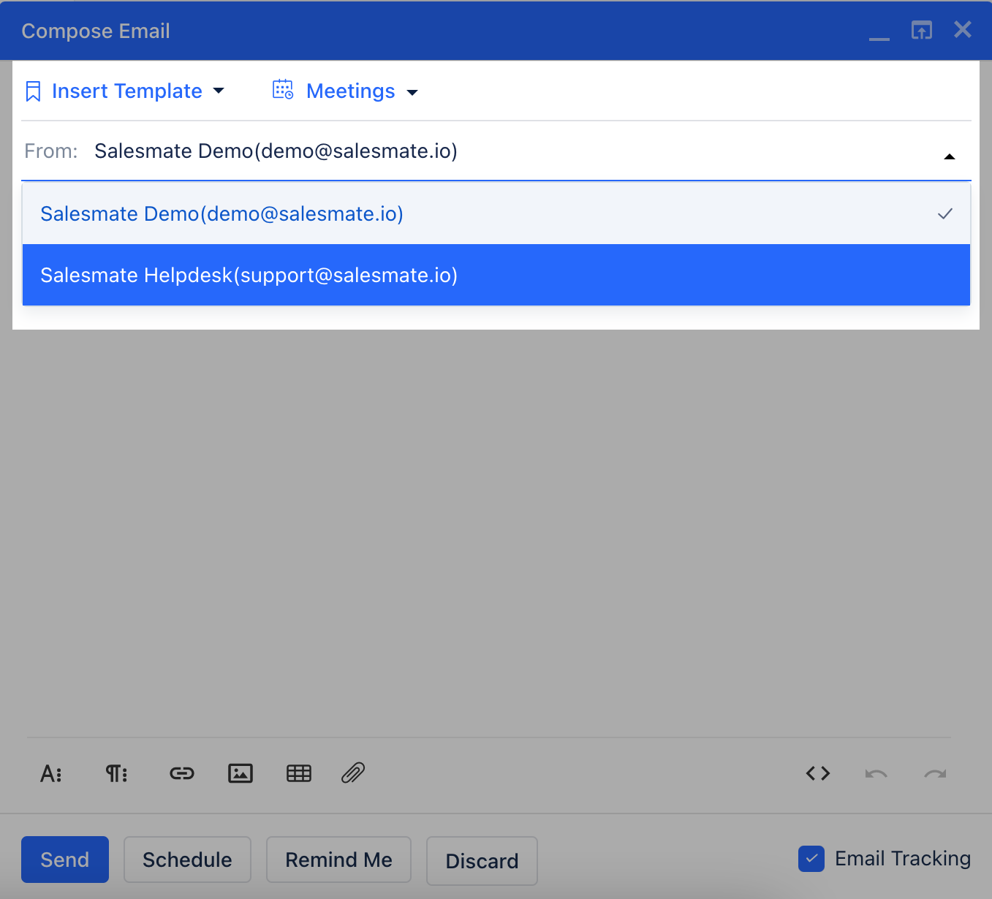Click the Insert Template bookmark icon
This screenshot has height=899, width=992.
pos(33,91)
